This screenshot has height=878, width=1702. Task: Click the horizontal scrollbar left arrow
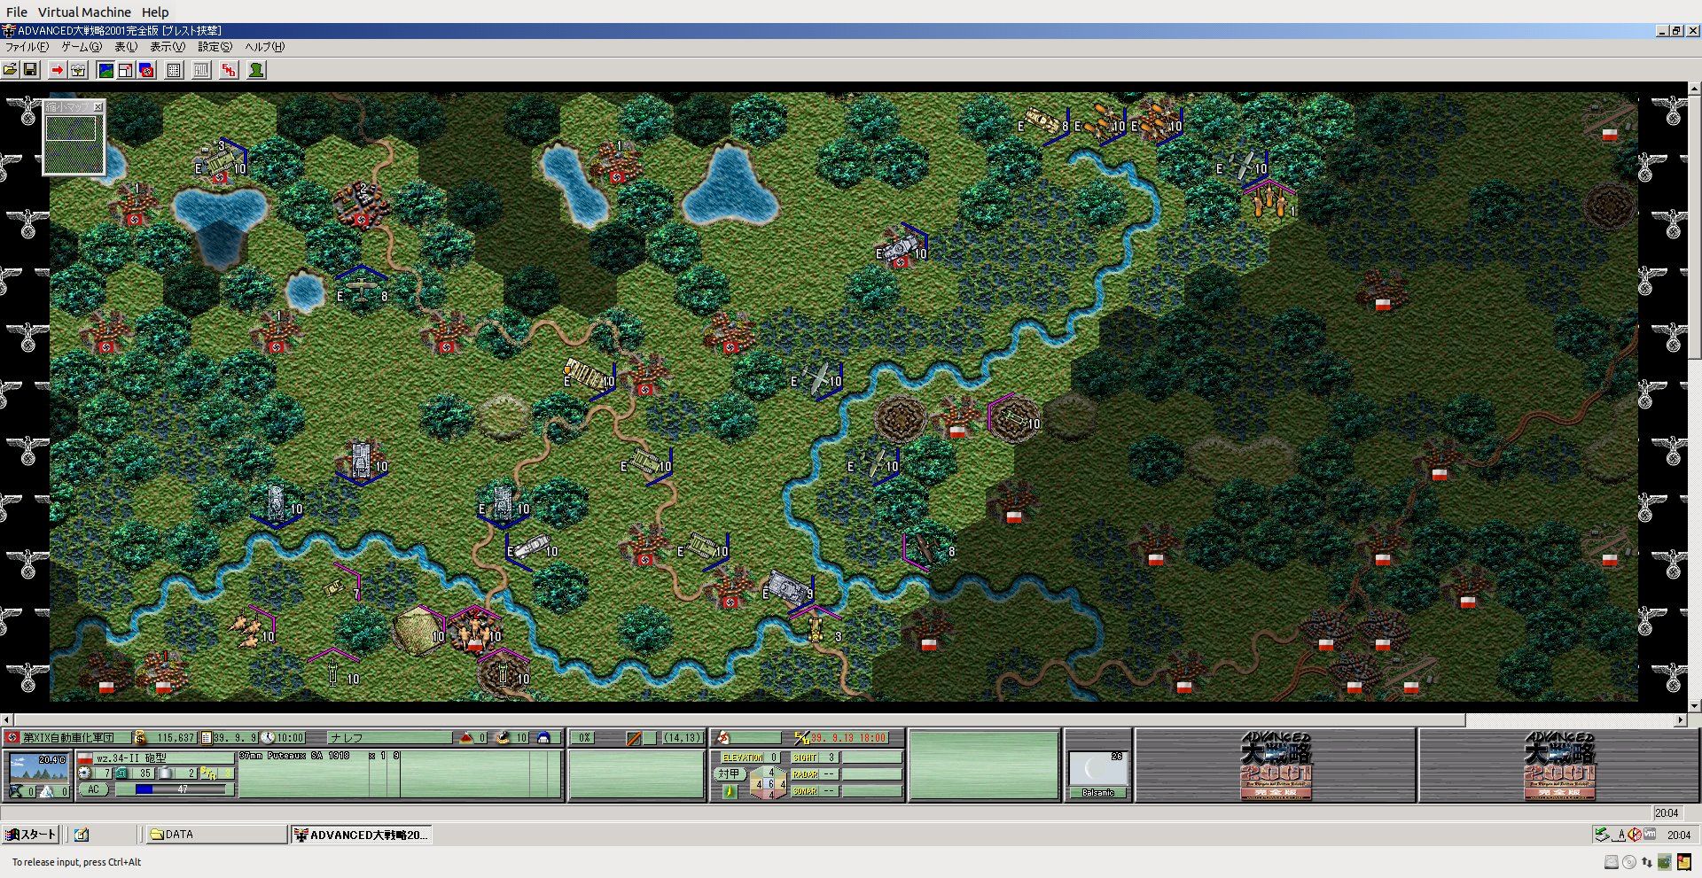click(6, 720)
